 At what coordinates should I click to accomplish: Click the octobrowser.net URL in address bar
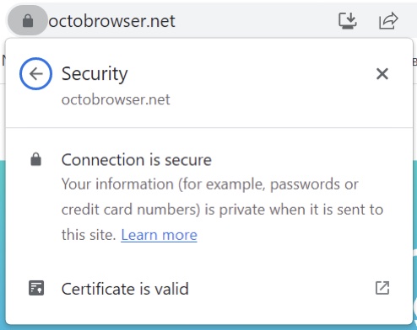pos(112,21)
